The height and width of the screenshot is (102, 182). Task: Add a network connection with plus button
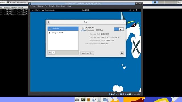[50, 53]
